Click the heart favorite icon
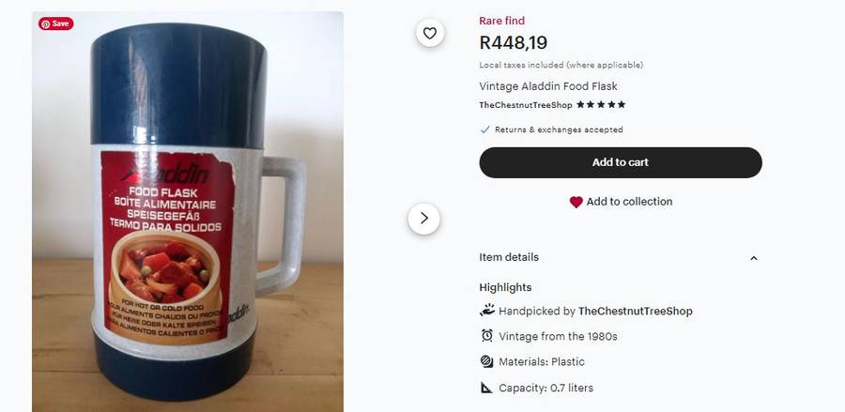Viewport: 845px width, 412px height. [429, 34]
